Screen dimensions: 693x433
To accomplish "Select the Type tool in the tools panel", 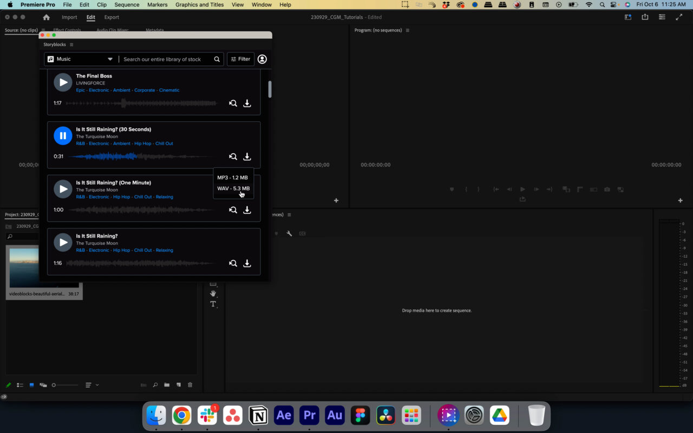I will [x=213, y=304].
